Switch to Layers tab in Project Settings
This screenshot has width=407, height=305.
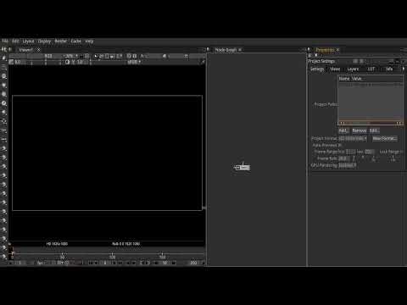(353, 69)
